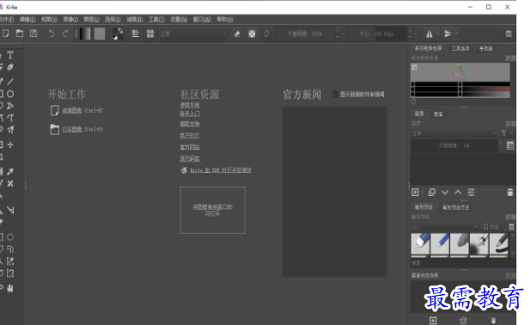
Task: Open the brush preset tag dropdown
Action: click(445, 227)
